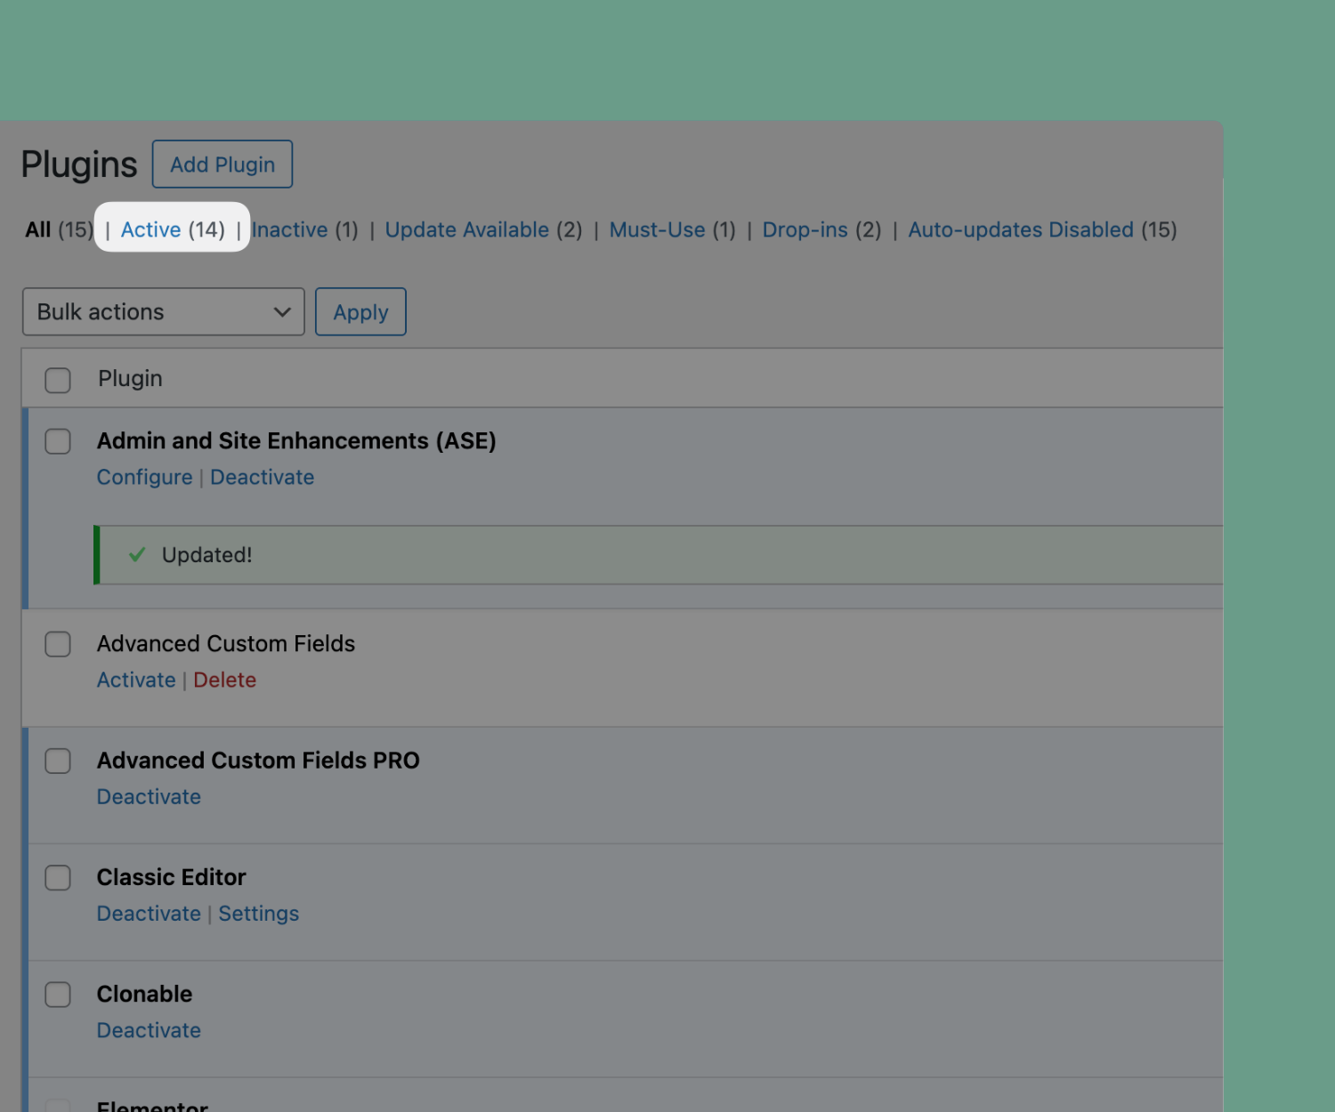This screenshot has height=1112, width=1335.
Task: Open the Bulk actions dropdown
Action: 163,311
